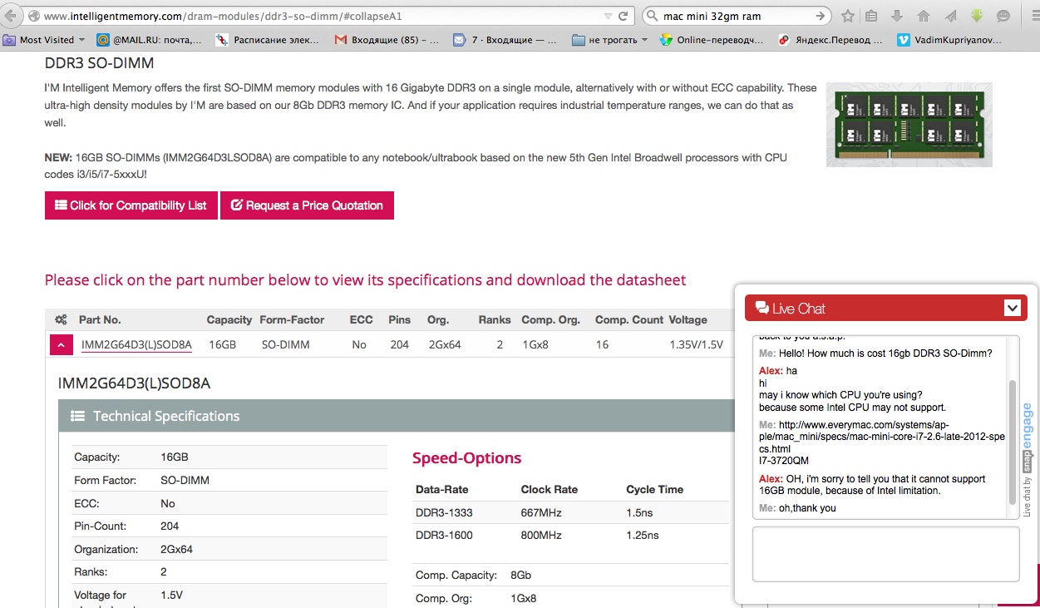
Task: Open the IMM2G64D3(L)SOD8A part number link
Action: coord(136,345)
